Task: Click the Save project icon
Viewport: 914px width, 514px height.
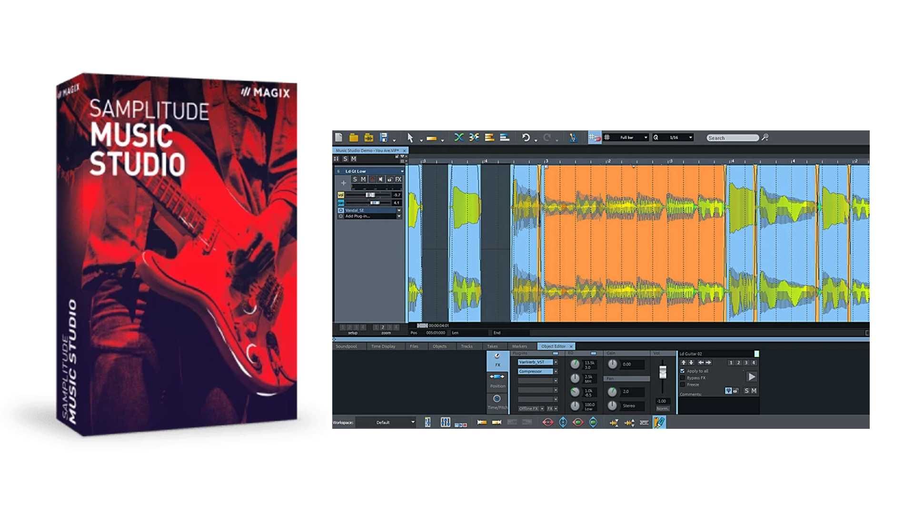Action: [x=383, y=137]
